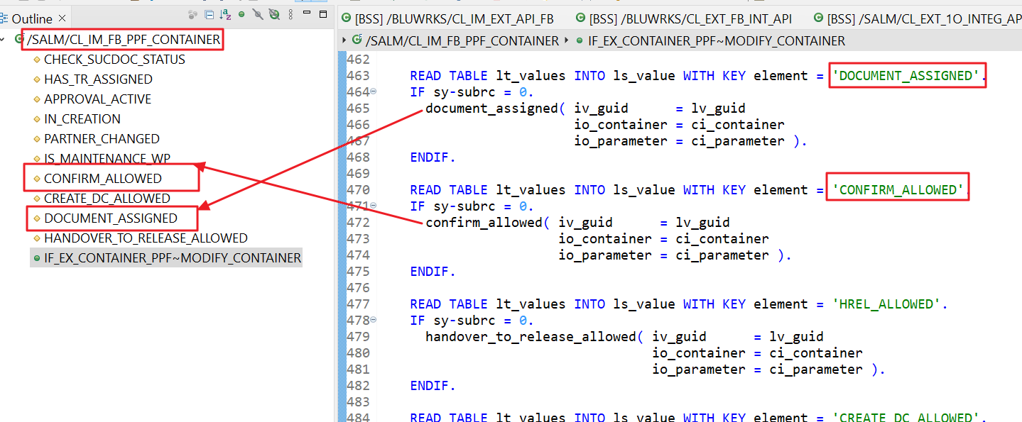
Task: Sort Outline members alphabetically
Action: coord(225,14)
